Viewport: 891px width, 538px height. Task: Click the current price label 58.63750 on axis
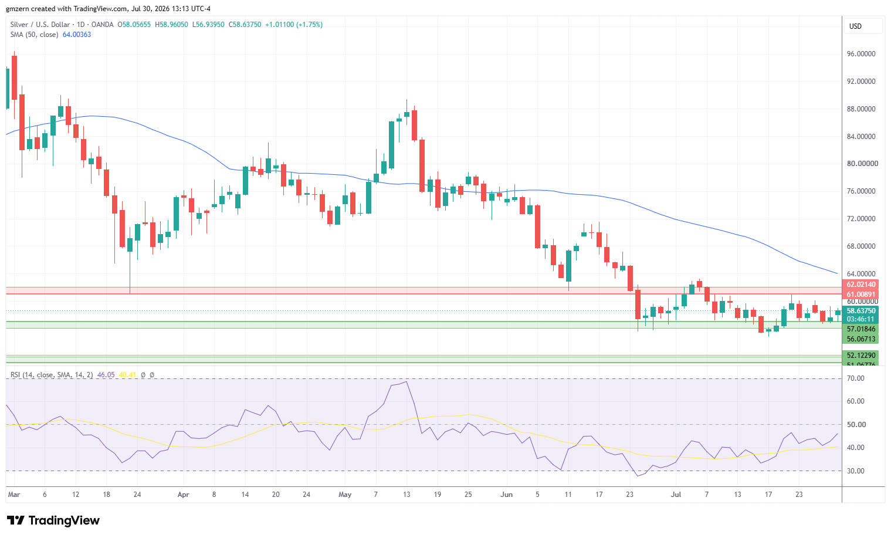tap(860, 311)
